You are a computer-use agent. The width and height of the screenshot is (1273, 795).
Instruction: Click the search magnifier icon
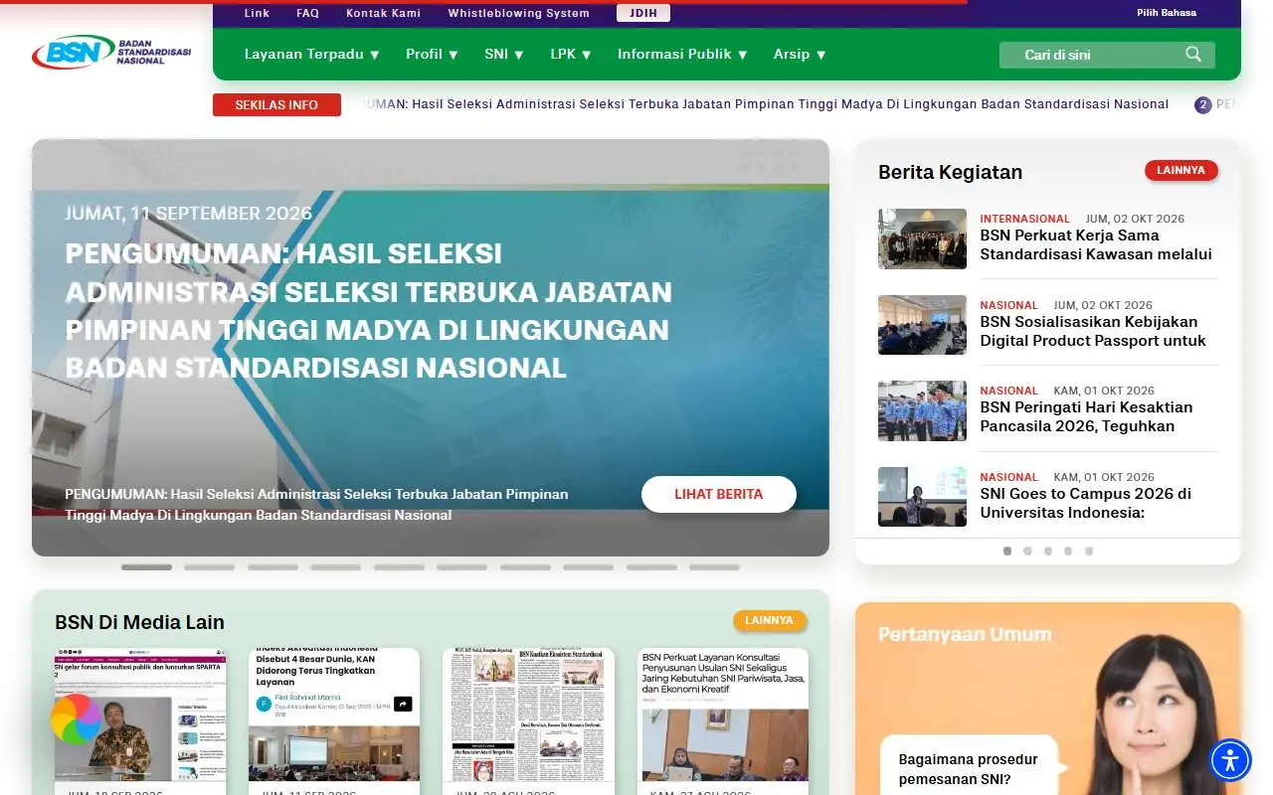(1193, 55)
